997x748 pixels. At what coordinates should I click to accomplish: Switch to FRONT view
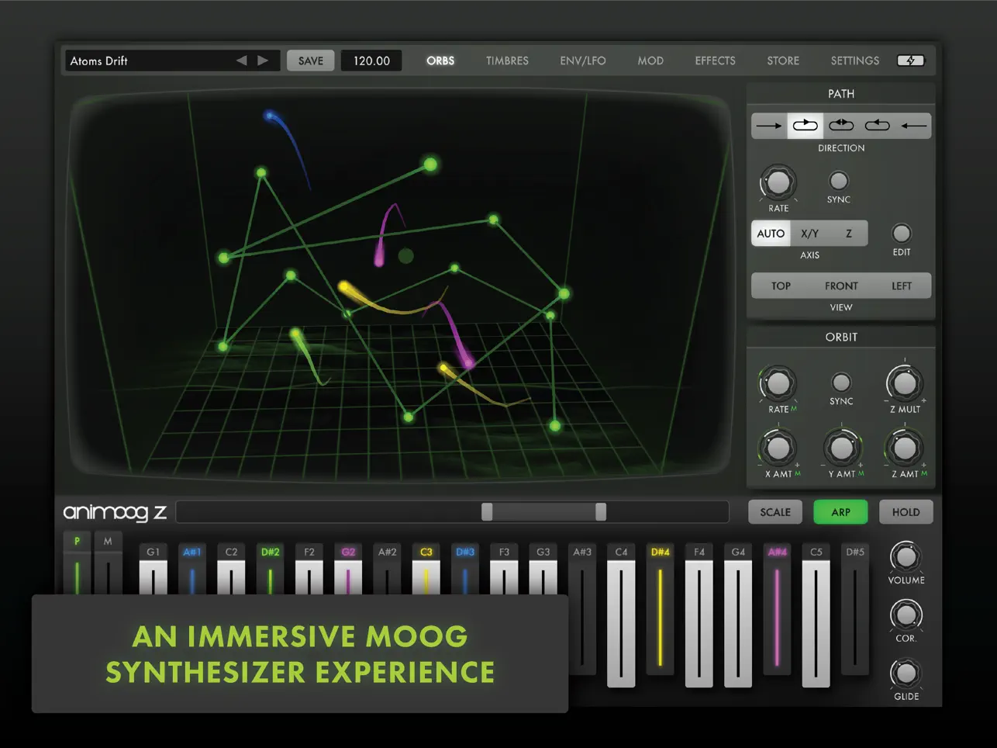(x=841, y=286)
